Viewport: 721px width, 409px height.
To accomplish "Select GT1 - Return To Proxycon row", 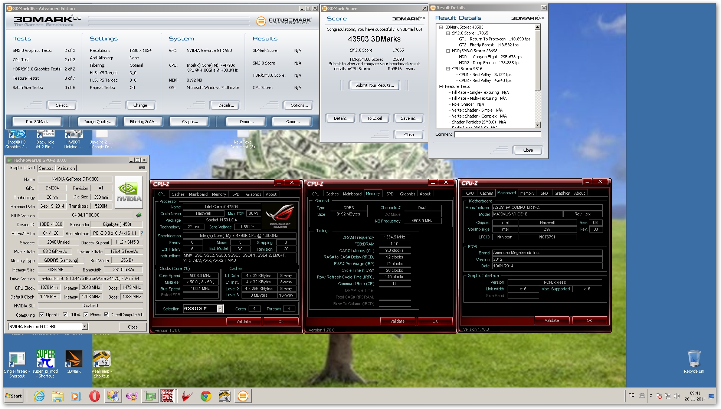I will click(x=494, y=39).
